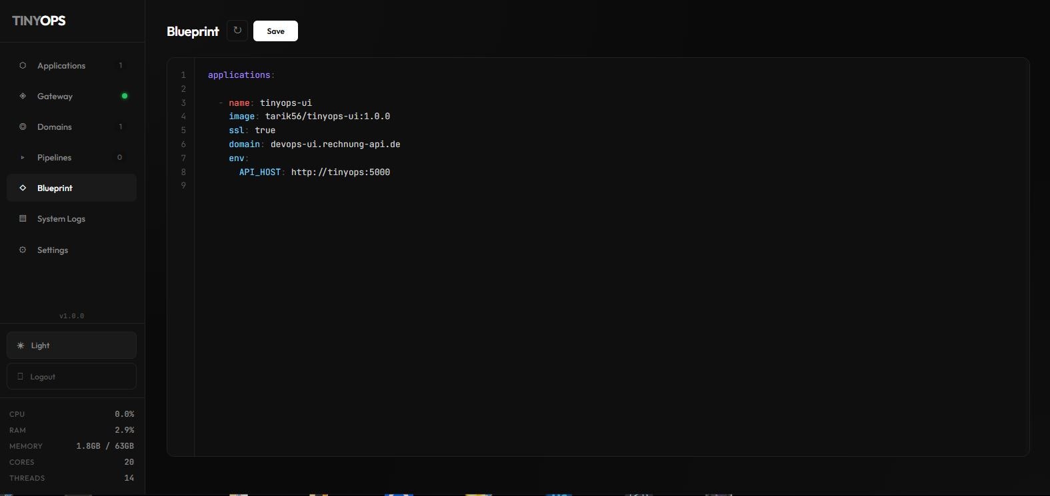Image resolution: width=1050 pixels, height=496 pixels.
Task: Switch to Light theme
Action: (71, 345)
